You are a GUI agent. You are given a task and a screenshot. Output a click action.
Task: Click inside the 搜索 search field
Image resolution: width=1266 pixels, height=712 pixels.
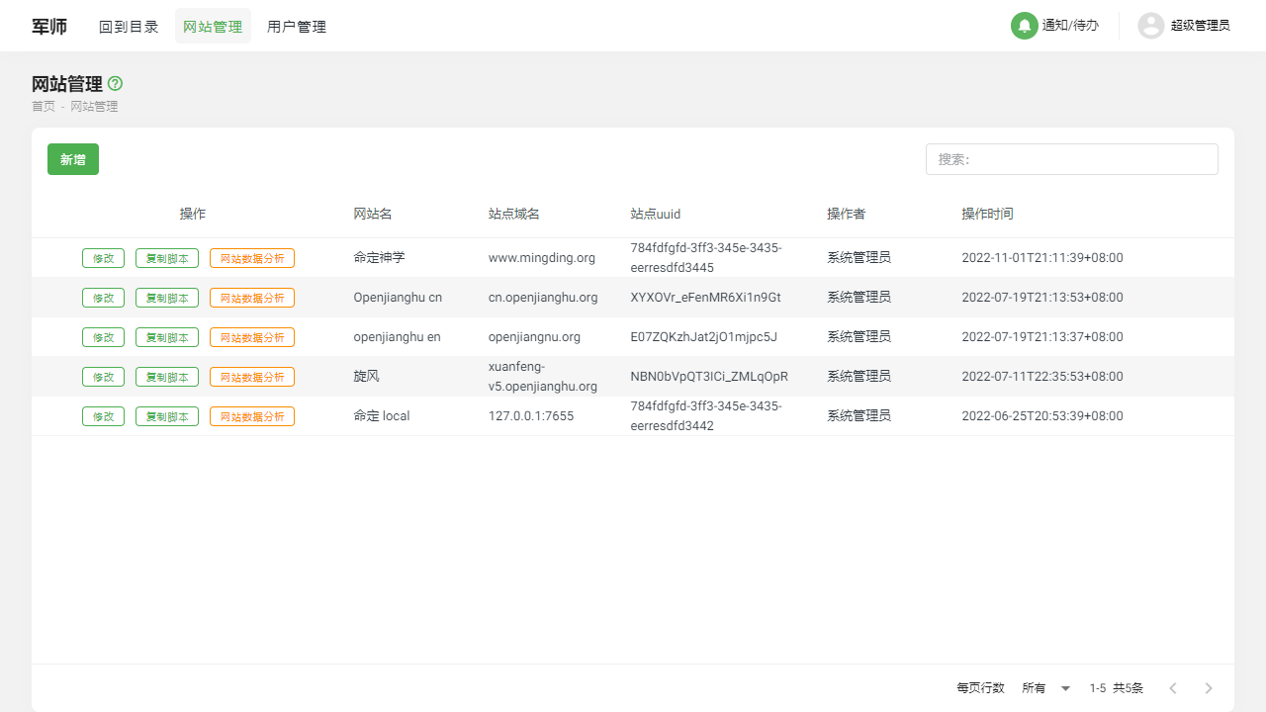[x=1071, y=158]
